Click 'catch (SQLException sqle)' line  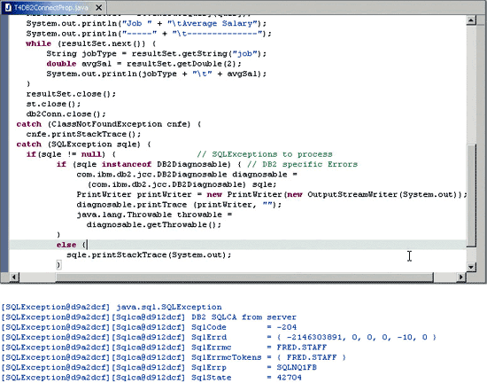coord(83,145)
